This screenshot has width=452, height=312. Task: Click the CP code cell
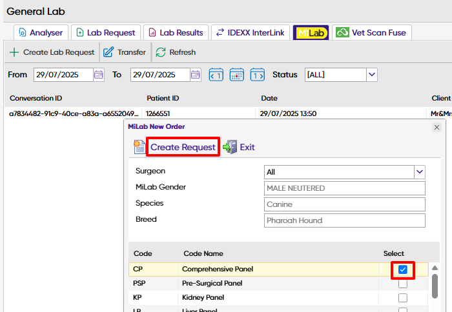tap(153, 269)
